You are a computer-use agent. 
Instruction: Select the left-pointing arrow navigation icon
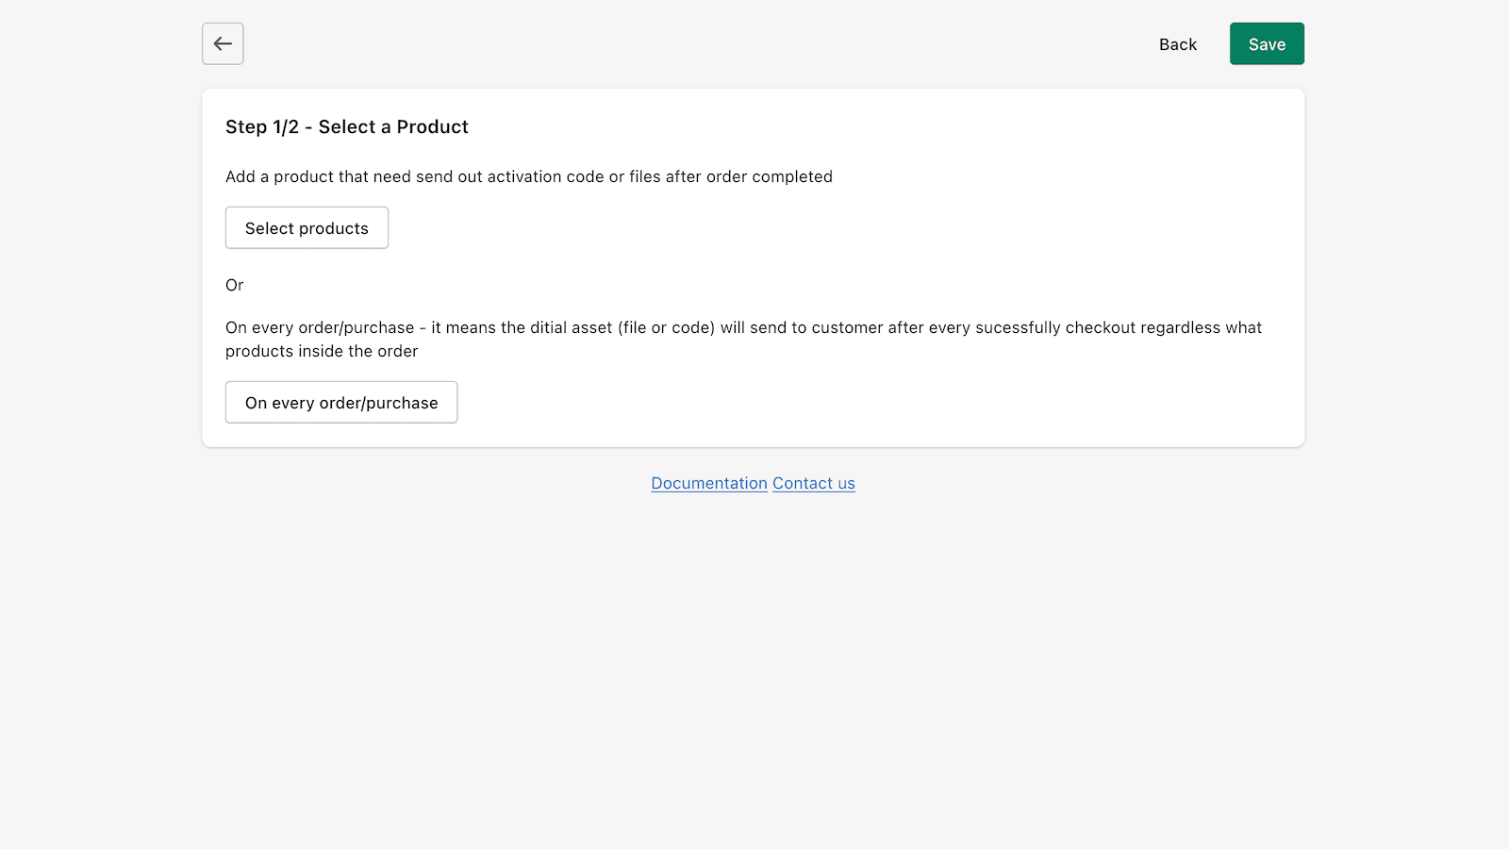click(x=223, y=43)
